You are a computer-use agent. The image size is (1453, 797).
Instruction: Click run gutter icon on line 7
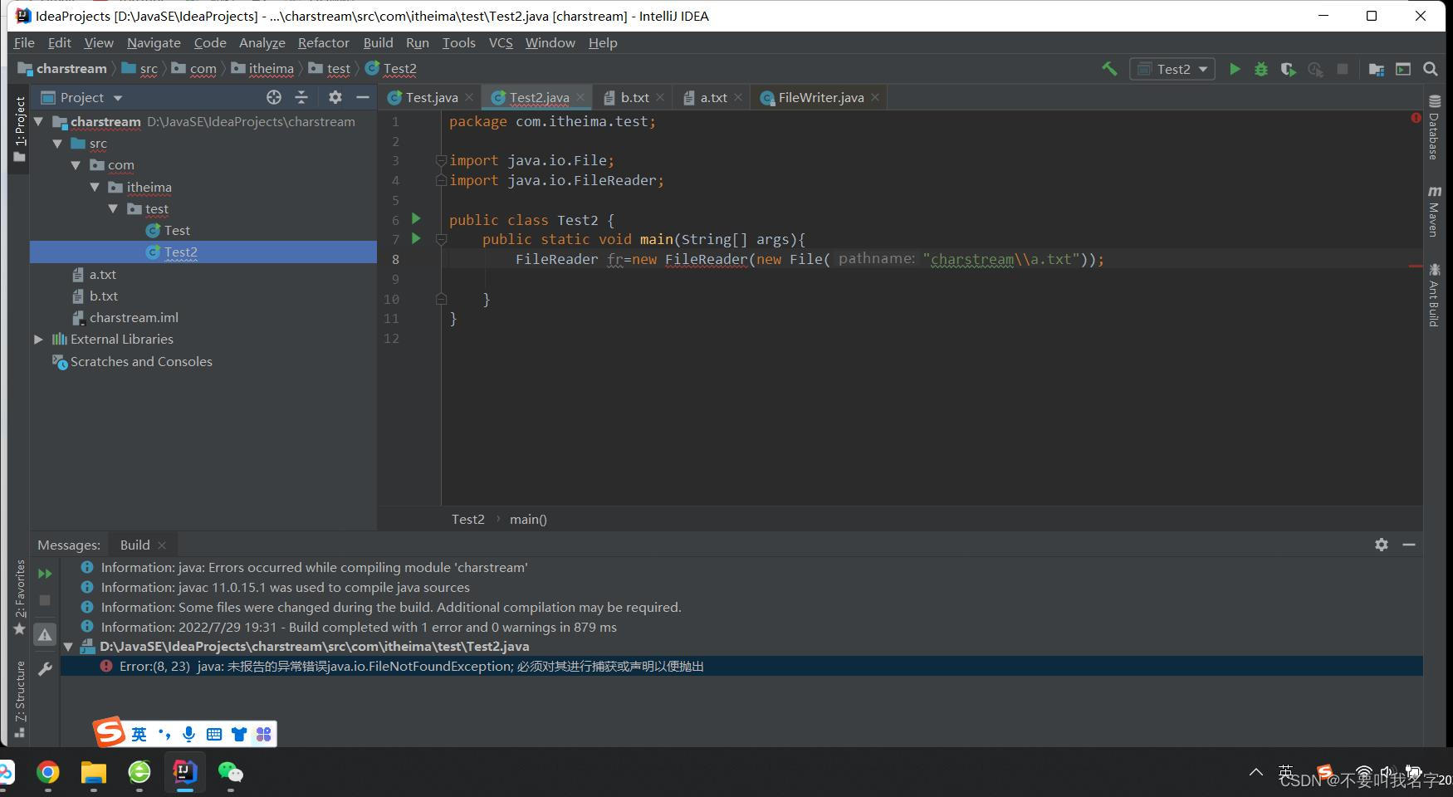coord(417,238)
